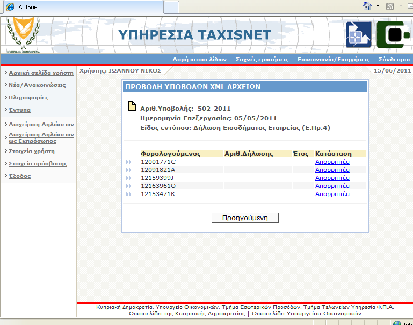Open the Home button dropdown arrow
This screenshot has width=413, height=325.
(378, 5)
